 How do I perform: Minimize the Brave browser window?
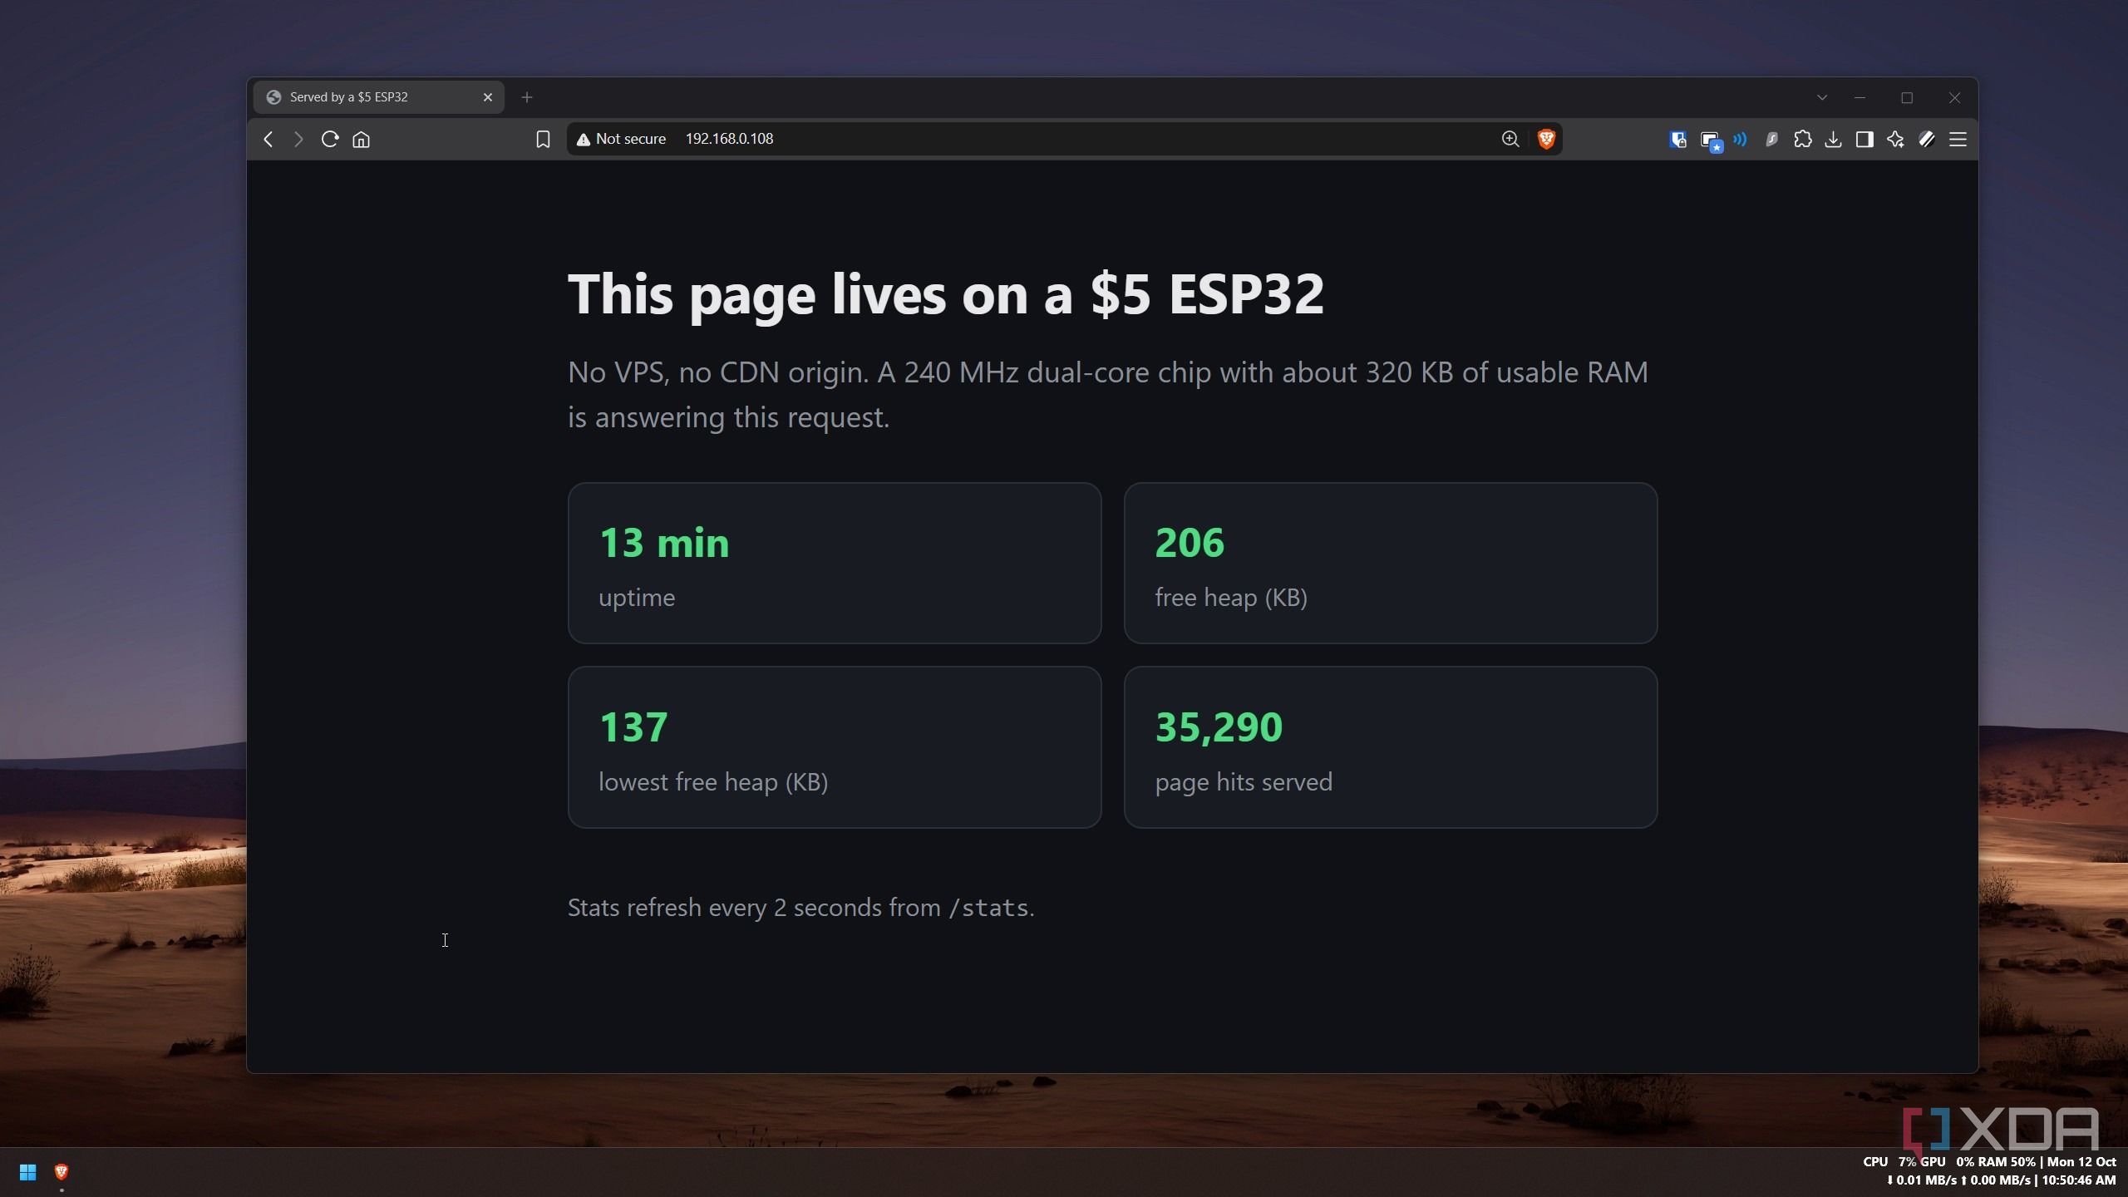[1860, 97]
